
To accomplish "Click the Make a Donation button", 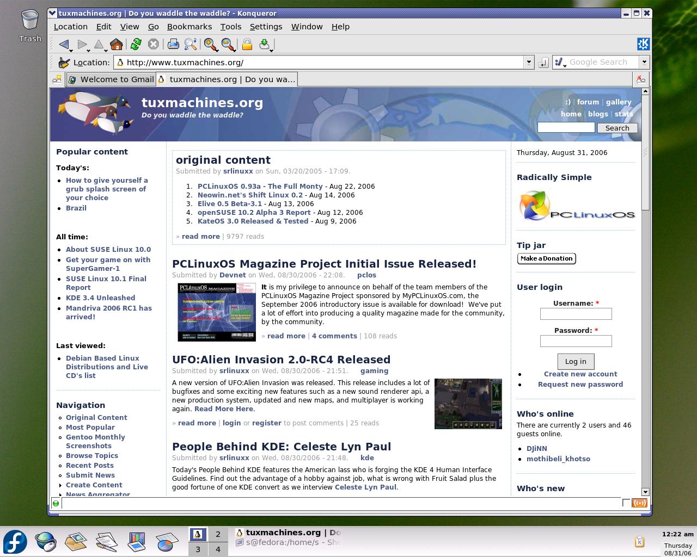I will click(547, 258).
